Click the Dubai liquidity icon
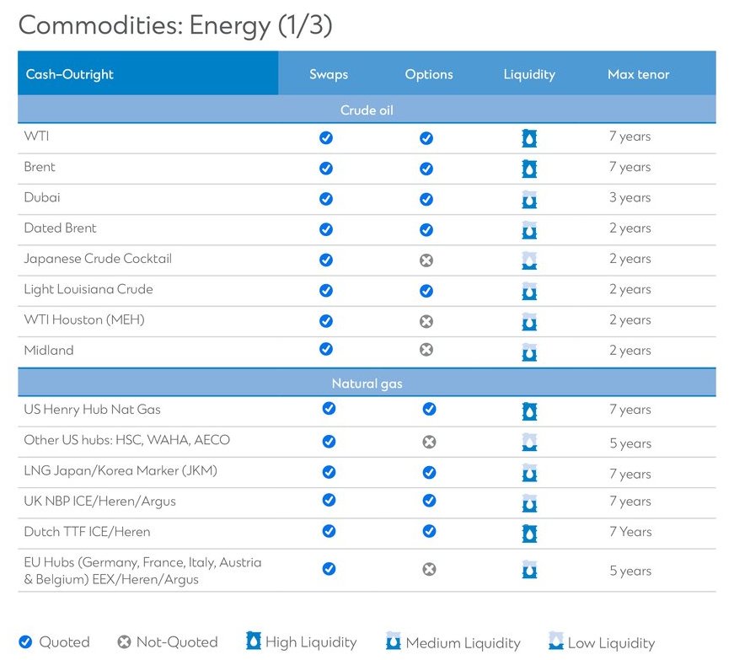734x660 pixels. (x=529, y=200)
